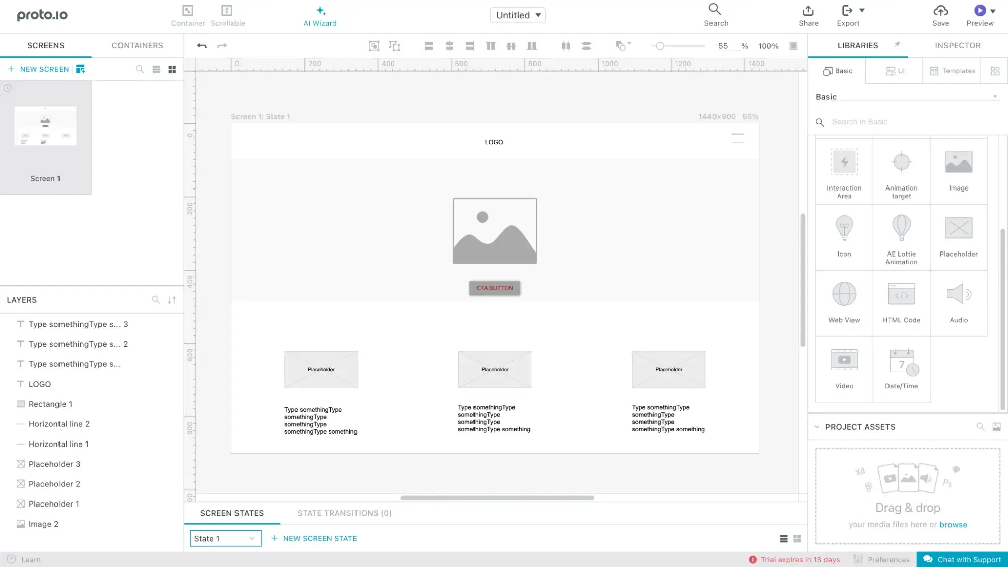Viewport: 1008px width, 568px height.
Task: Open the Untitled project dropdown
Action: (517, 15)
